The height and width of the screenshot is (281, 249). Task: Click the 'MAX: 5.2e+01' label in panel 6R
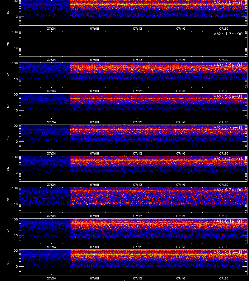(x=228, y=159)
